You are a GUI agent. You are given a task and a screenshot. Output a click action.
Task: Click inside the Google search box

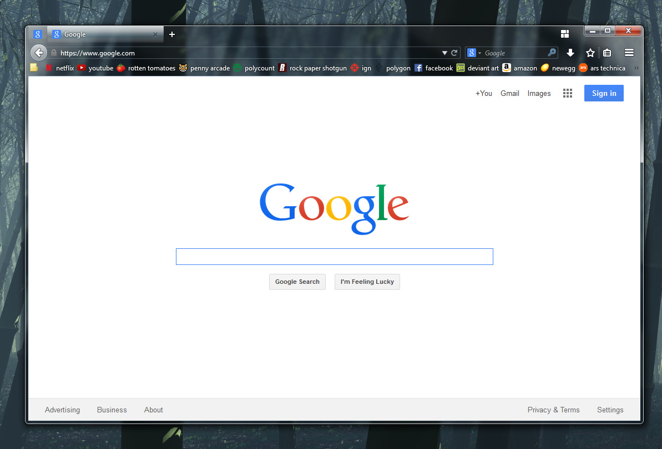pyautogui.click(x=334, y=256)
